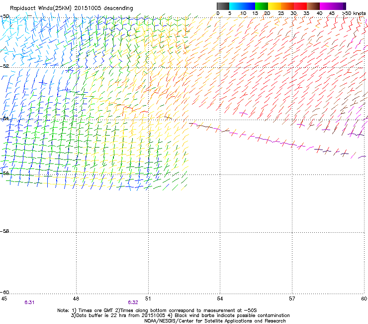The width and height of the screenshot is (368, 324).
Task: Click the magenta 40-45 knots legend segment
Action: pos(326,6)
